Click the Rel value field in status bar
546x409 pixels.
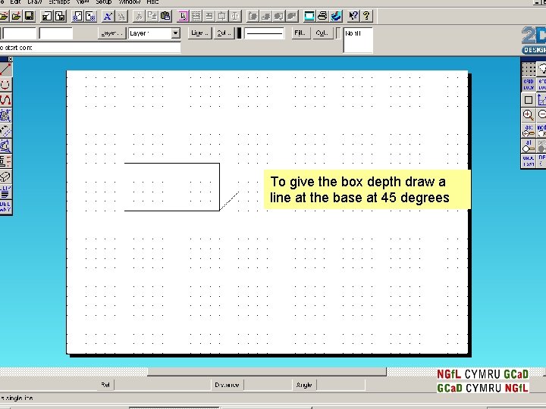click(x=163, y=385)
